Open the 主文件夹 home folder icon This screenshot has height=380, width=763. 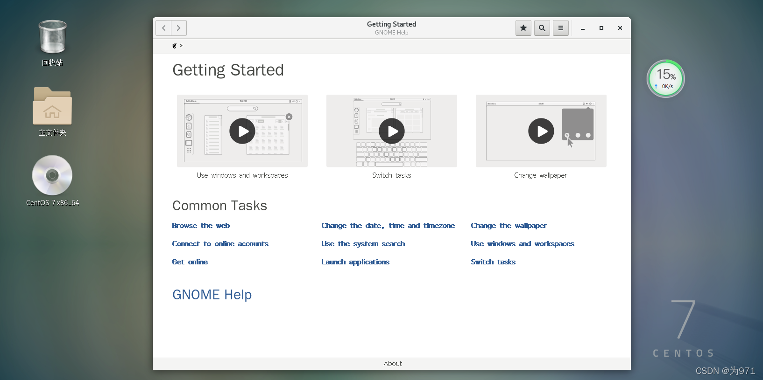coord(52,106)
